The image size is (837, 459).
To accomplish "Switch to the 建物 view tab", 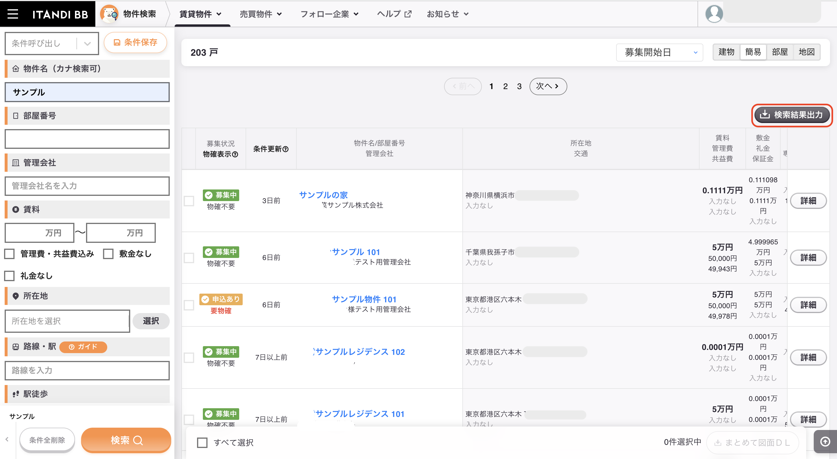I will tap(726, 52).
